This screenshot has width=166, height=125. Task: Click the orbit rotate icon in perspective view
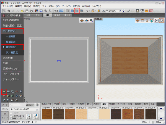143,21
